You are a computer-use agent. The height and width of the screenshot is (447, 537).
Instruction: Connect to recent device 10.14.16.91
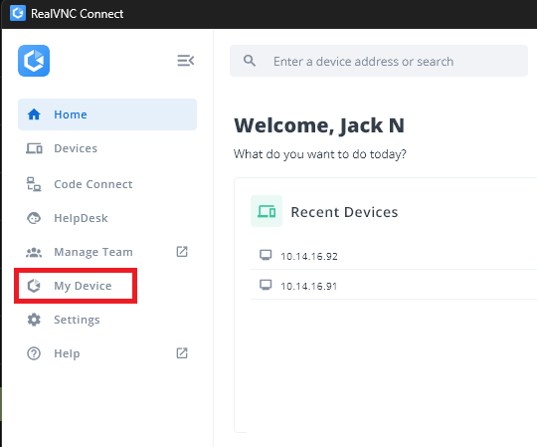point(394,286)
